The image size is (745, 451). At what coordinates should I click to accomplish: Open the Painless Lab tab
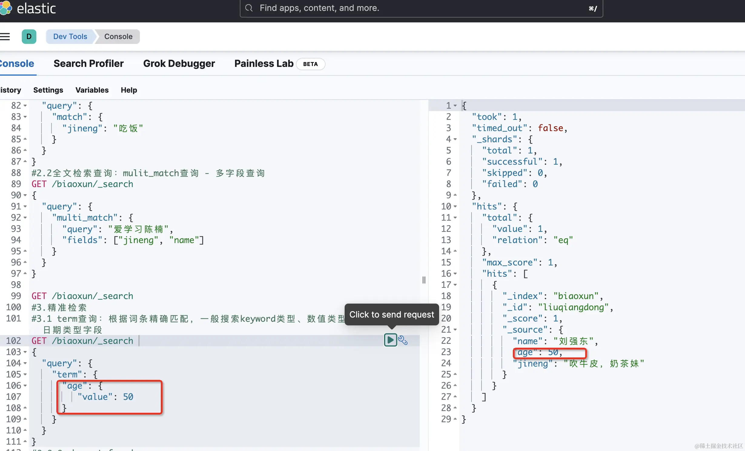click(263, 64)
